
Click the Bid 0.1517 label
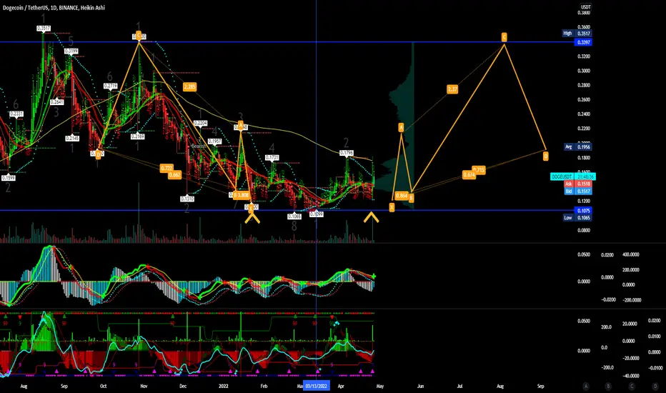point(577,191)
